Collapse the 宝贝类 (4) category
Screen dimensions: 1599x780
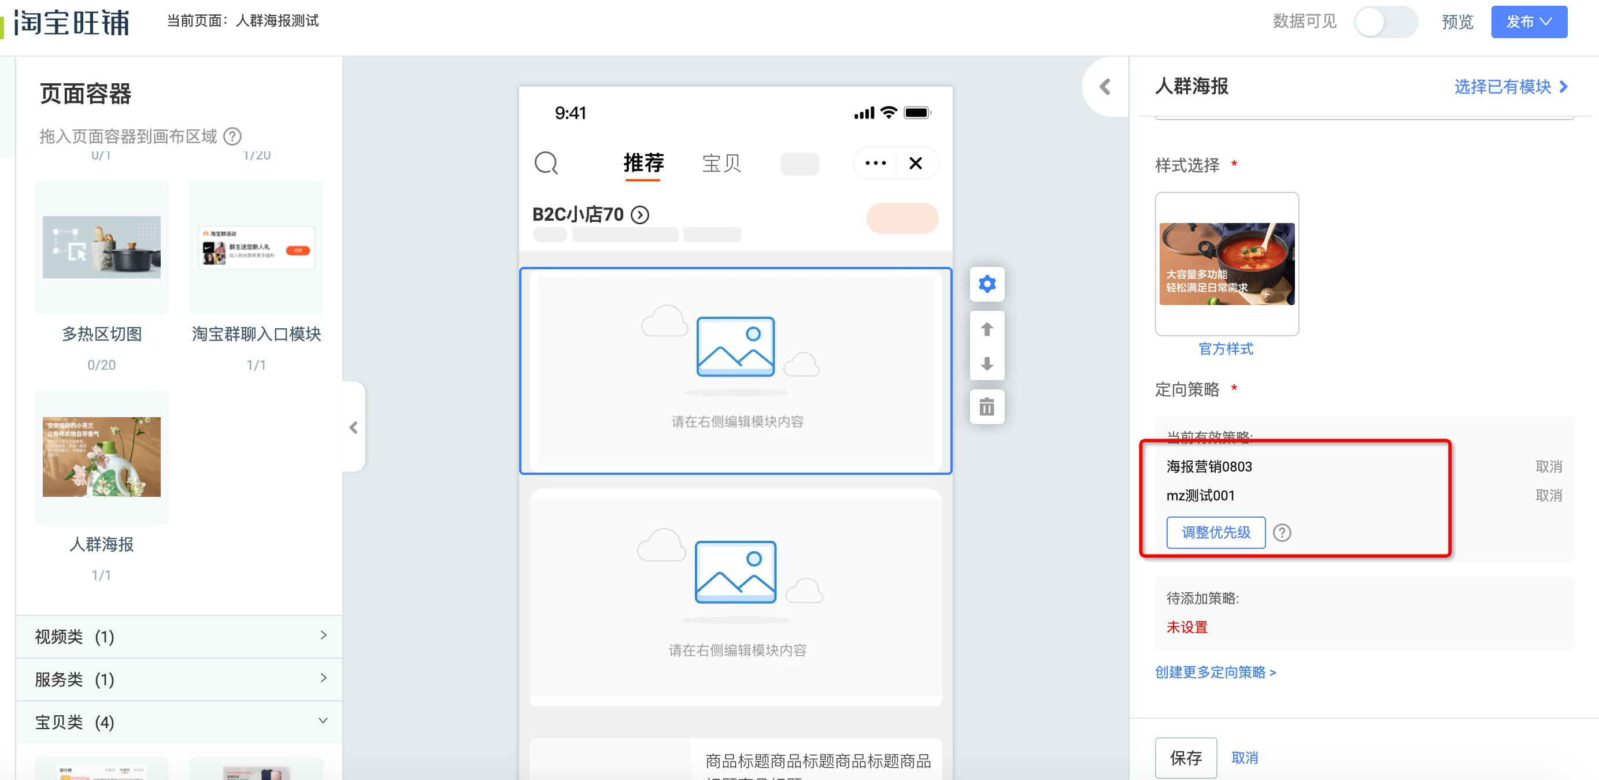179,722
